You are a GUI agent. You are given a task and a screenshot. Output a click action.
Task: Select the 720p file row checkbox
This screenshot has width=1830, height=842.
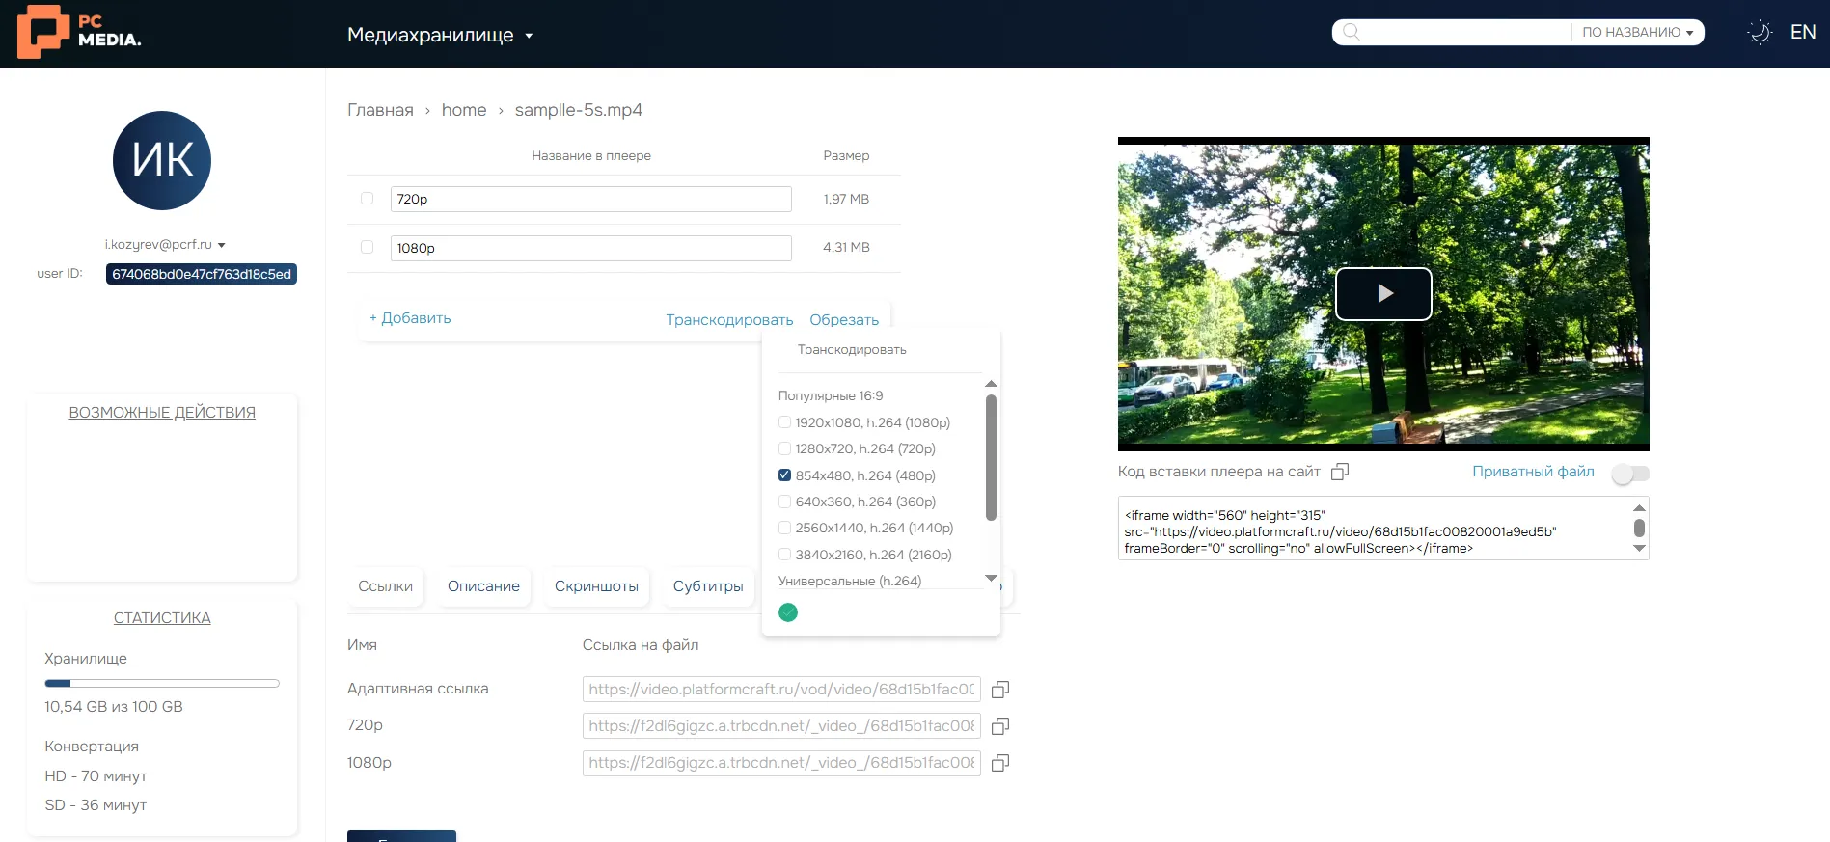click(367, 199)
